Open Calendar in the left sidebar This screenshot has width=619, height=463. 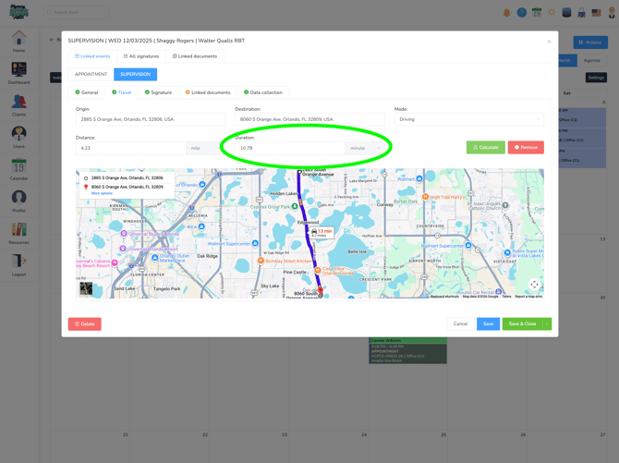coord(18,169)
